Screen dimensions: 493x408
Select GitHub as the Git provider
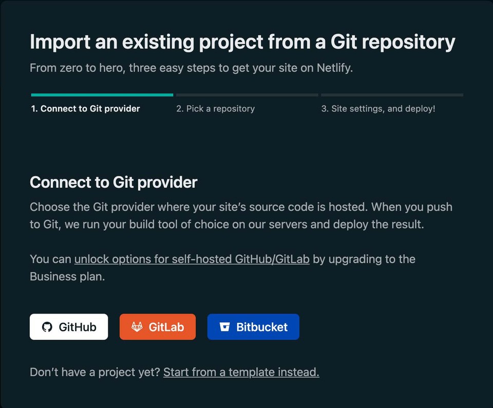[x=69, y=326]
